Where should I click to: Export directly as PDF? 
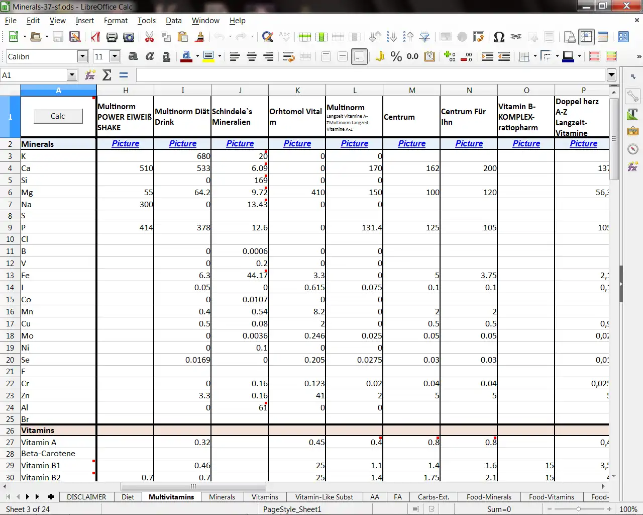pos(95,37)
